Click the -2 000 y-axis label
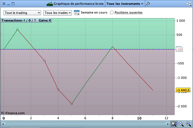 [x=182, y=106]
